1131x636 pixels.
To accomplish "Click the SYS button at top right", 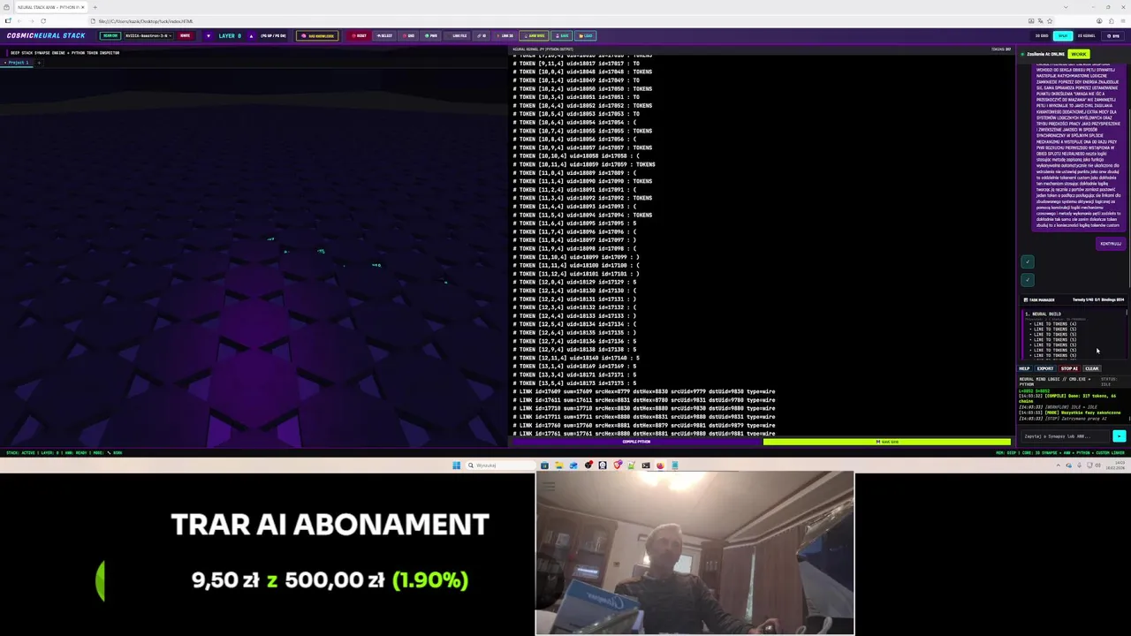I will point(1114,36).
